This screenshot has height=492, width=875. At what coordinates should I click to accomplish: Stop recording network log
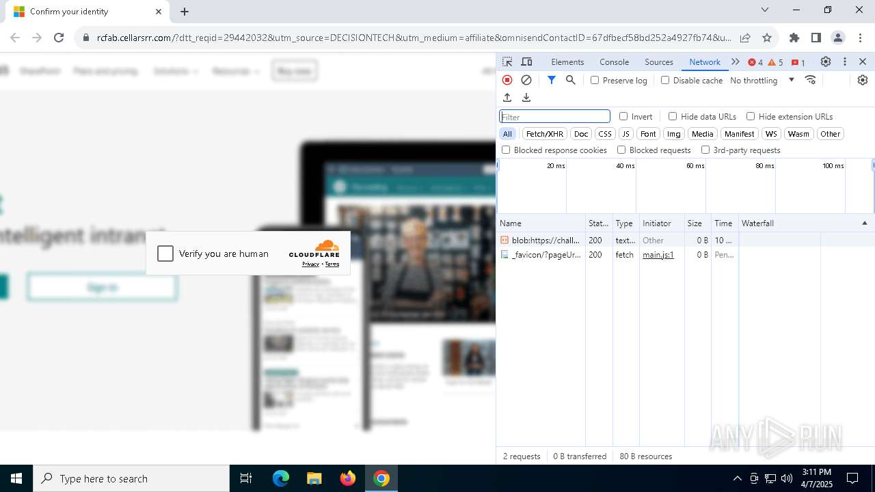(x=507, y=80)
